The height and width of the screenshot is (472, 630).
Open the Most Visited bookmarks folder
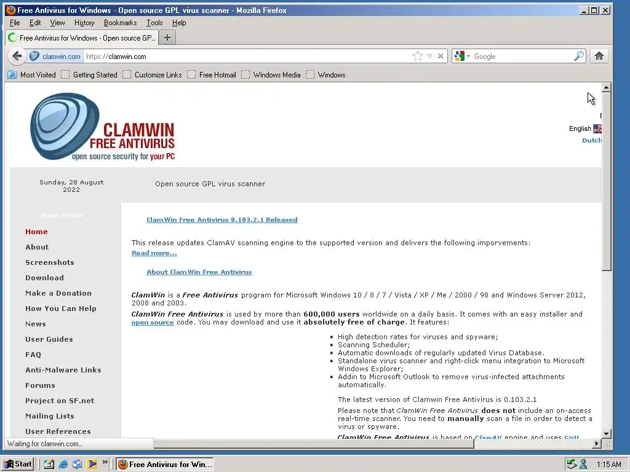(x=32, y=74)
